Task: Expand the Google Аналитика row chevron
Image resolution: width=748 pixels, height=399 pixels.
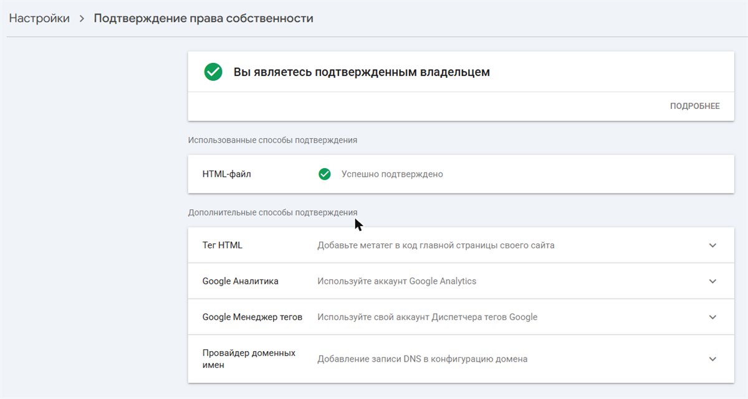Action: tap(713, 281)
